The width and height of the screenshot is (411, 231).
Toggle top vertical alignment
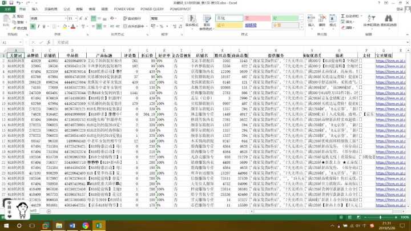(x=93, y=18)
